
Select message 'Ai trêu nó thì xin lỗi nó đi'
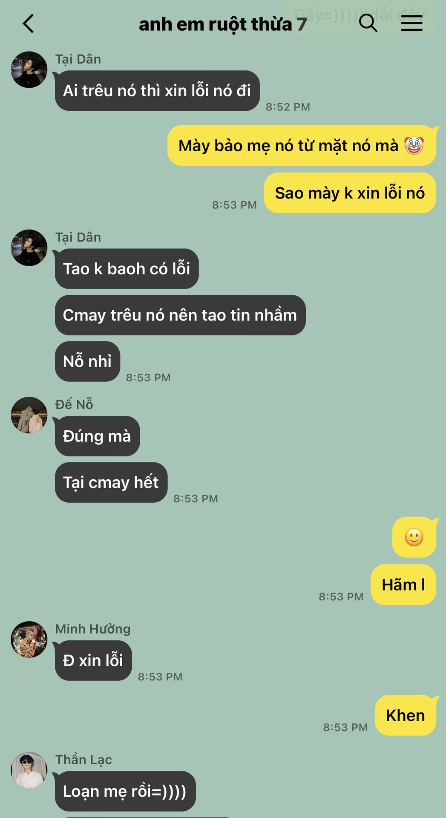coord(157,91)
